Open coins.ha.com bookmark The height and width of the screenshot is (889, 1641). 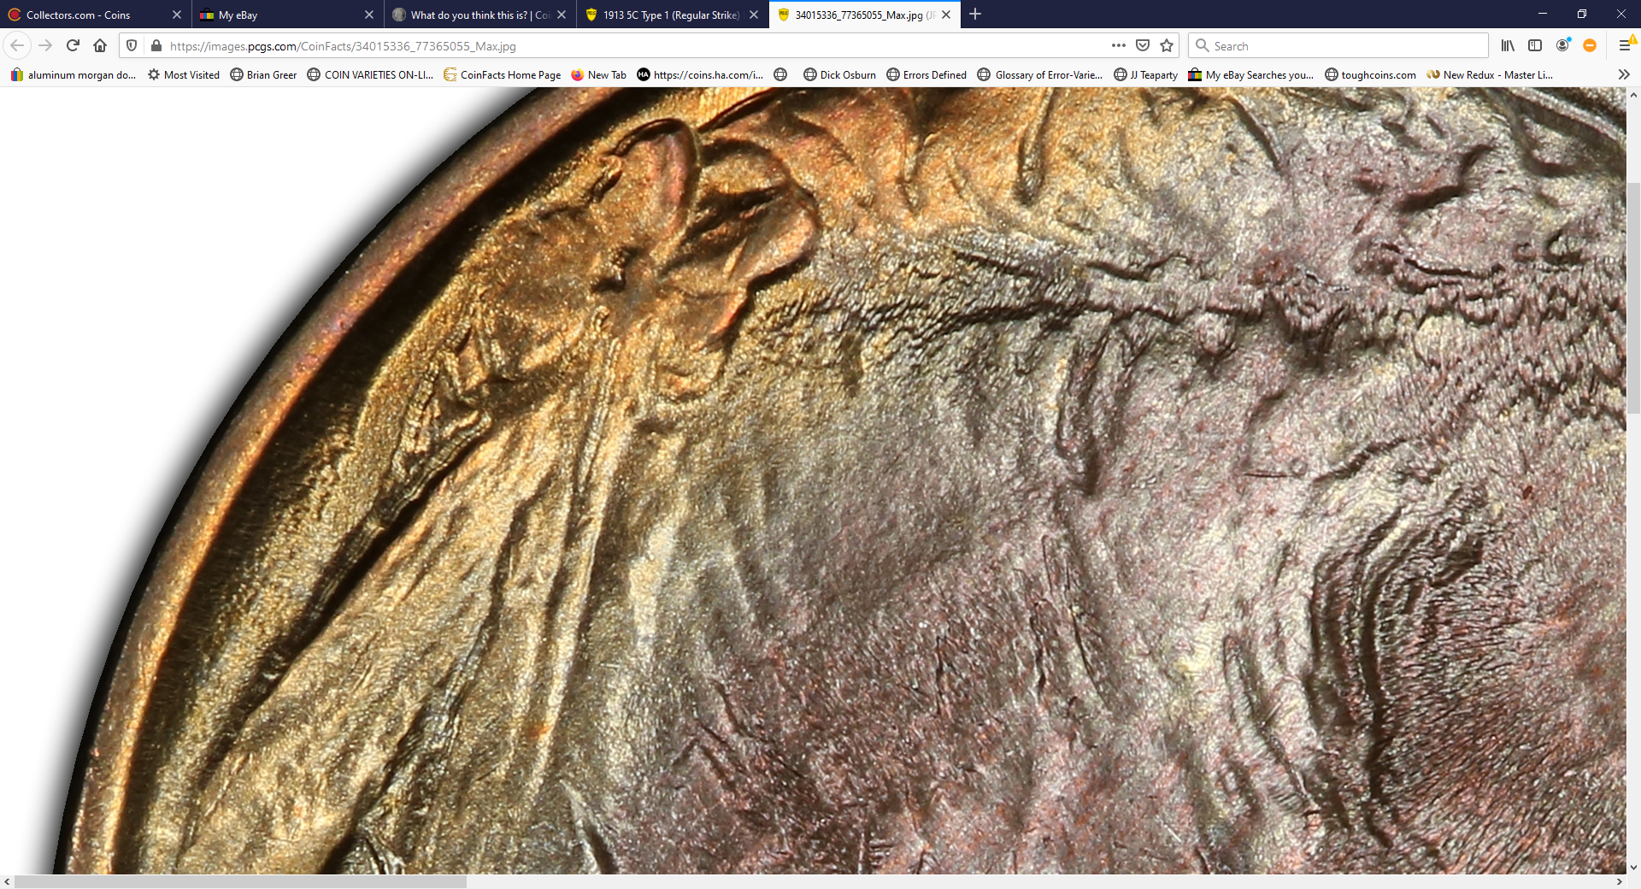700,74
